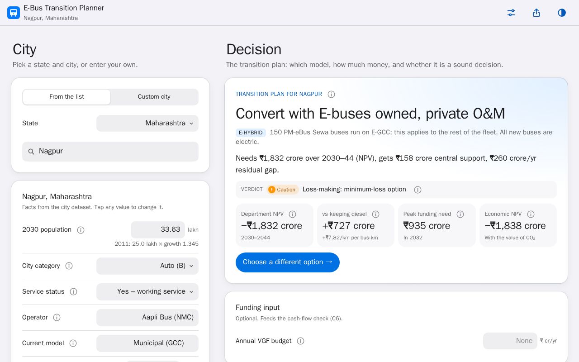Toggle dark mode contrast icon
579x362 pixels.
pos(562,13)
